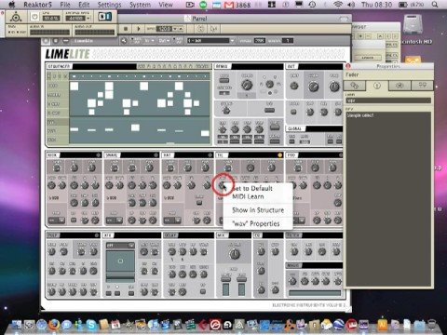The width and height of the screenshot is (447, 335).
Task: Click the Info text area in Properties
Action: tap(388, 198)
